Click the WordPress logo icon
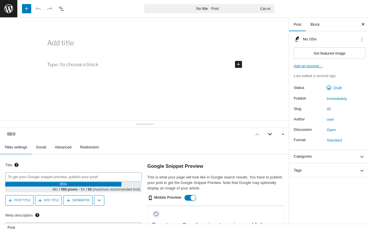370x231 pixels. coord(9,9)
